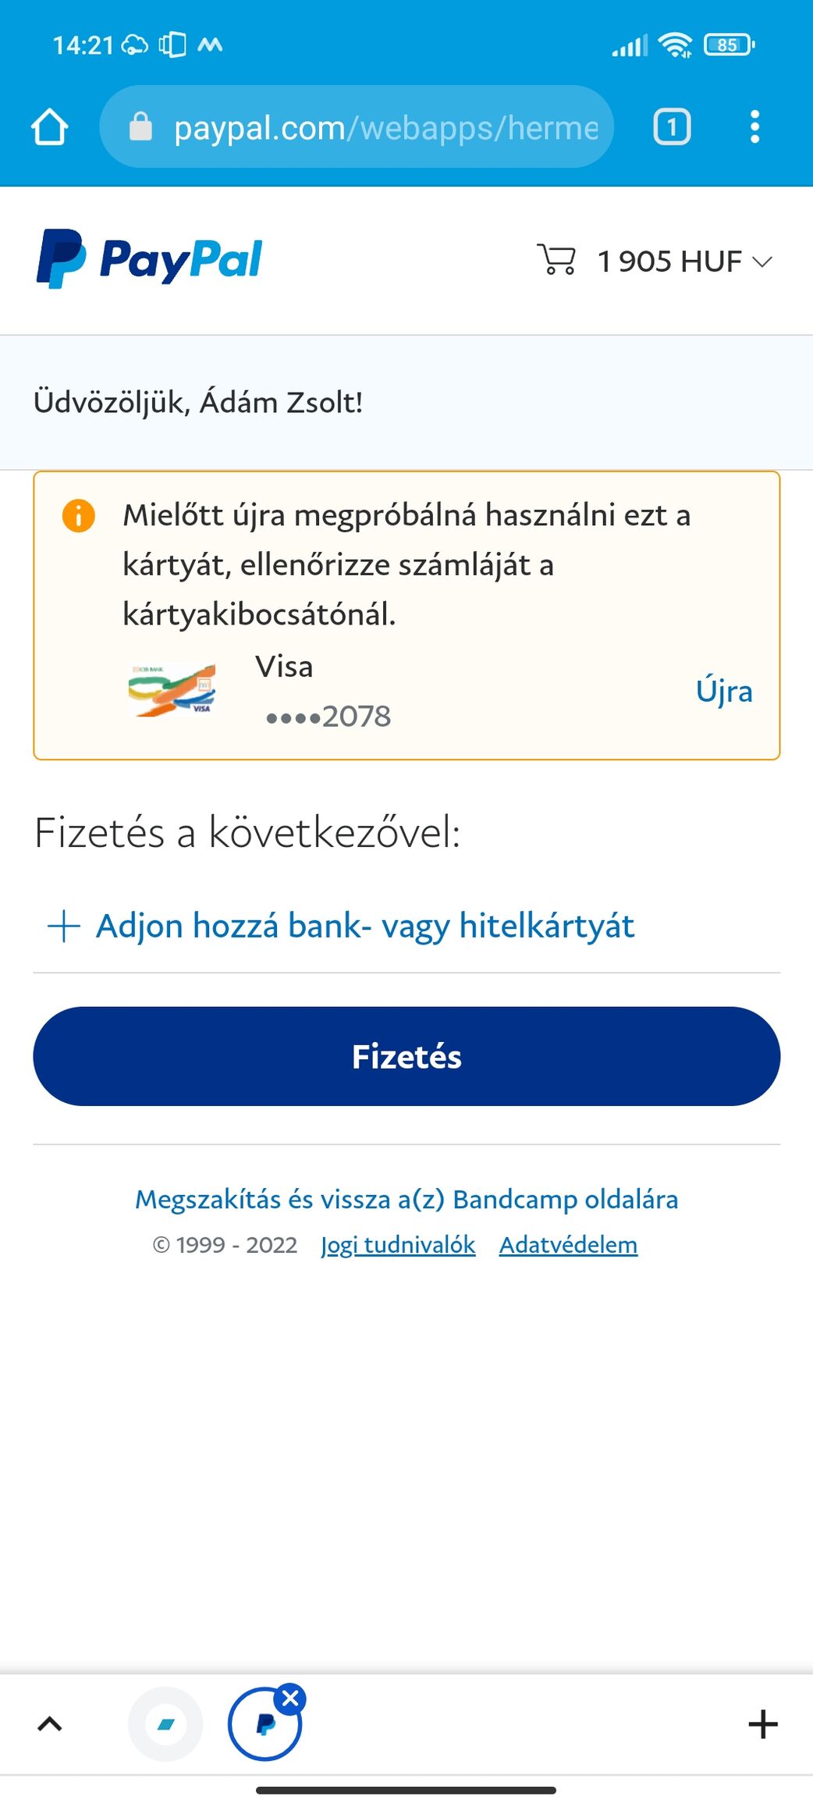
Task: Switch to the Bandcamp tab thumbnail
Action: tap(165, 1724)
